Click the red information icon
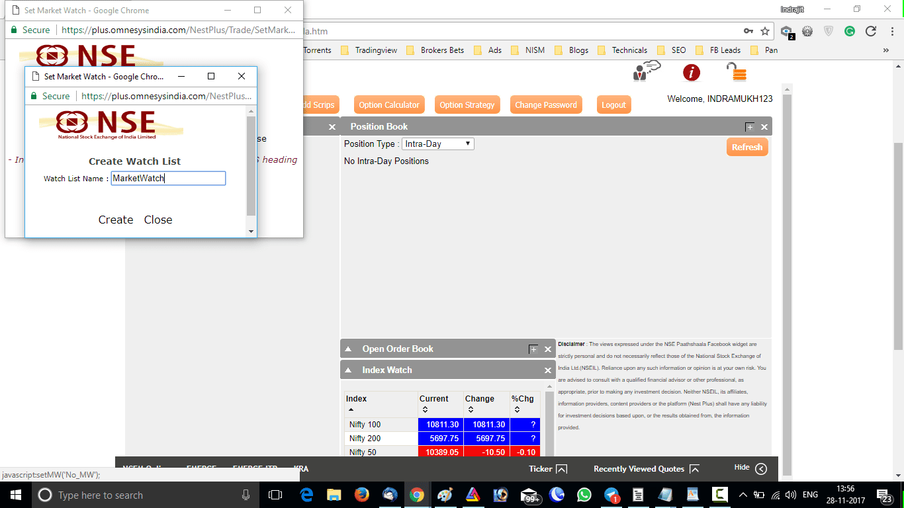Screen dimensions: 904x508 click(x=692, y=72)
